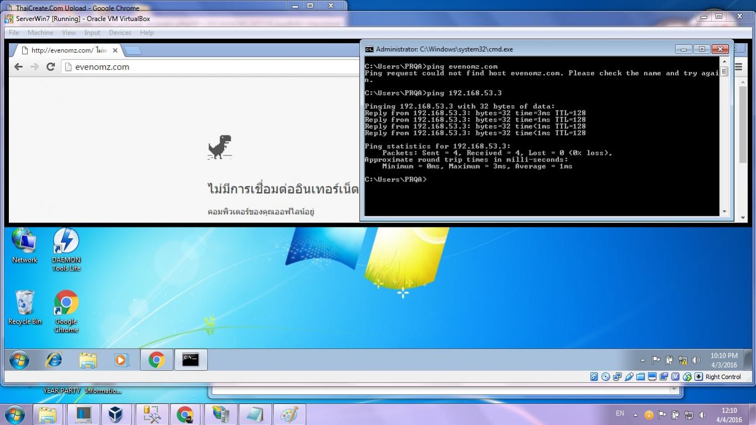This screenshot has height=425, width=756.
Task: Click the "Ping statistics for 192.168.53.3:" line
Action: (x=437, y=146)
